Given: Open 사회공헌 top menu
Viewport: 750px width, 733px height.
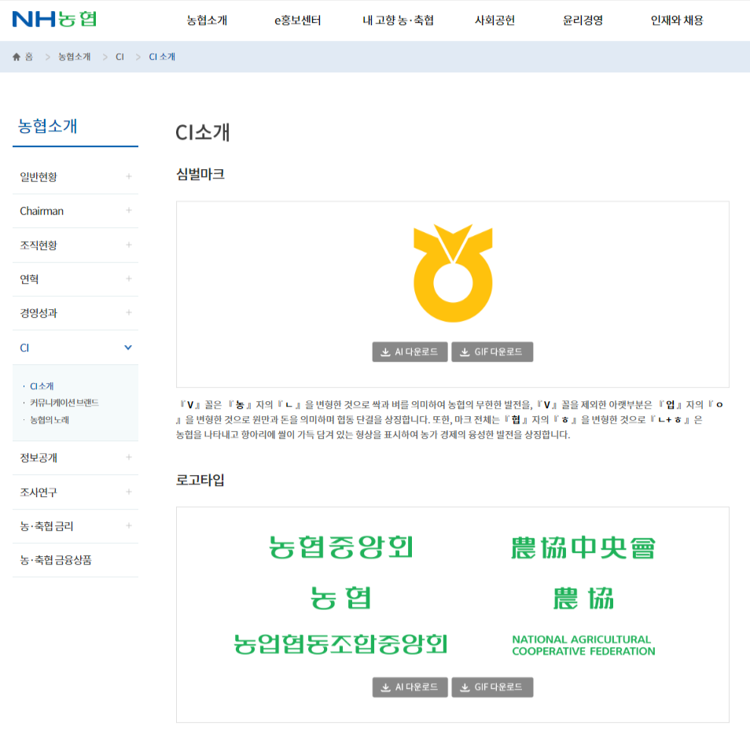Looking at the screenshot, I should coord(494,20).
